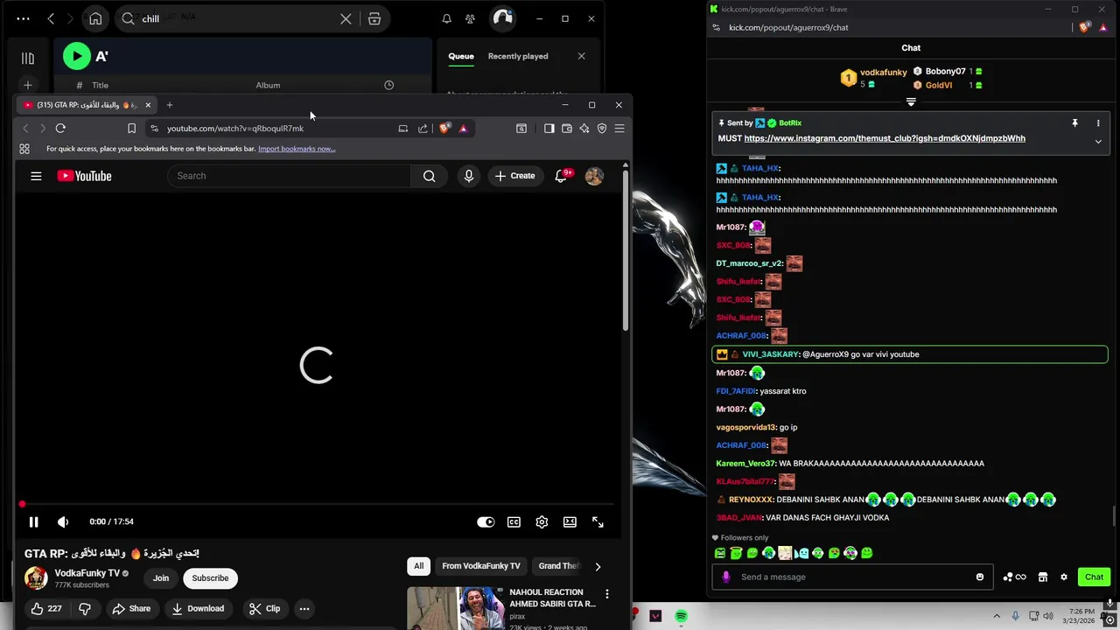
Task: Toggle Brave sidebar panel icon
Action: click(x=549, y=129)
